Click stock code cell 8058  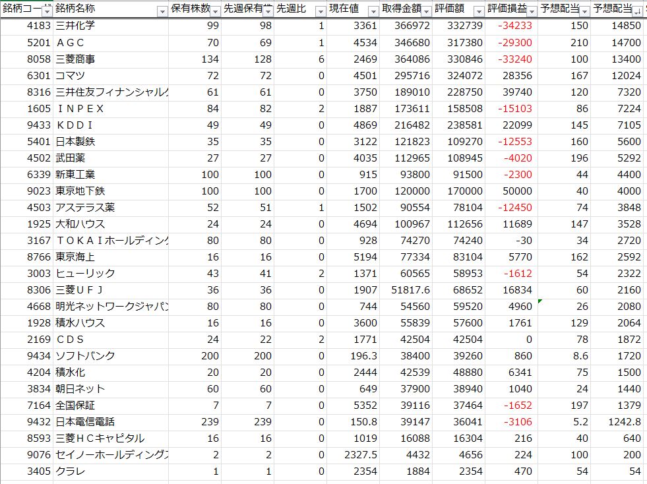click(27, 59)
